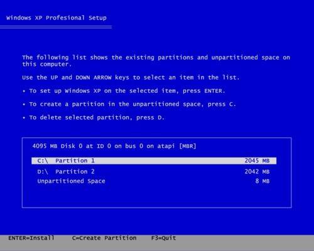The width and height of the screenshot is (314, 251).
Task: Click the [MBR] label in the disk header
Action: click(x=188, y=146)
